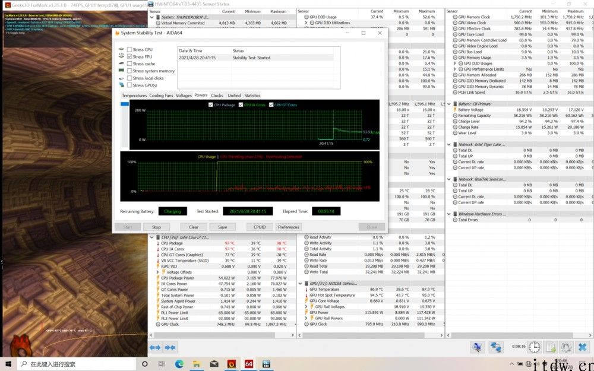Switch to the Voltages tab
The width and height of the screenshot is (594, 371).
coord(184,96)
